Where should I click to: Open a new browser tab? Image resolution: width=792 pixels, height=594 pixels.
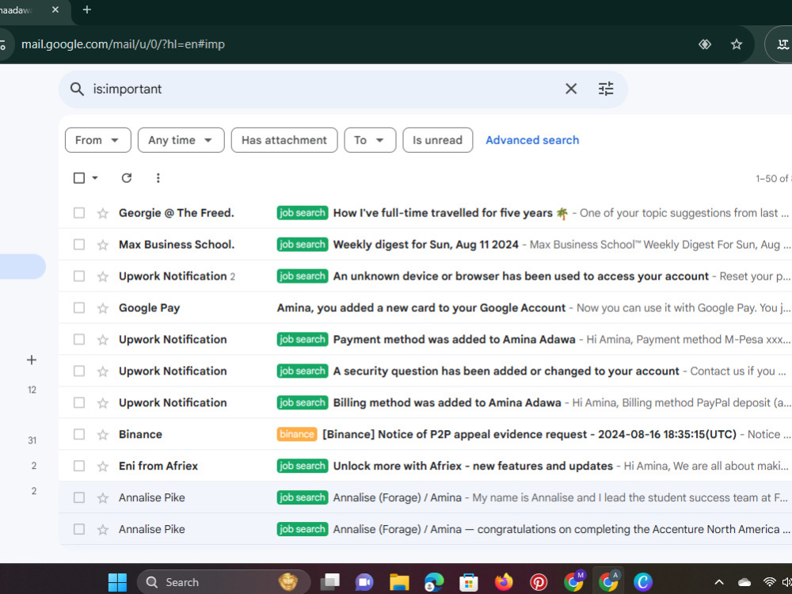pos(87,10)
